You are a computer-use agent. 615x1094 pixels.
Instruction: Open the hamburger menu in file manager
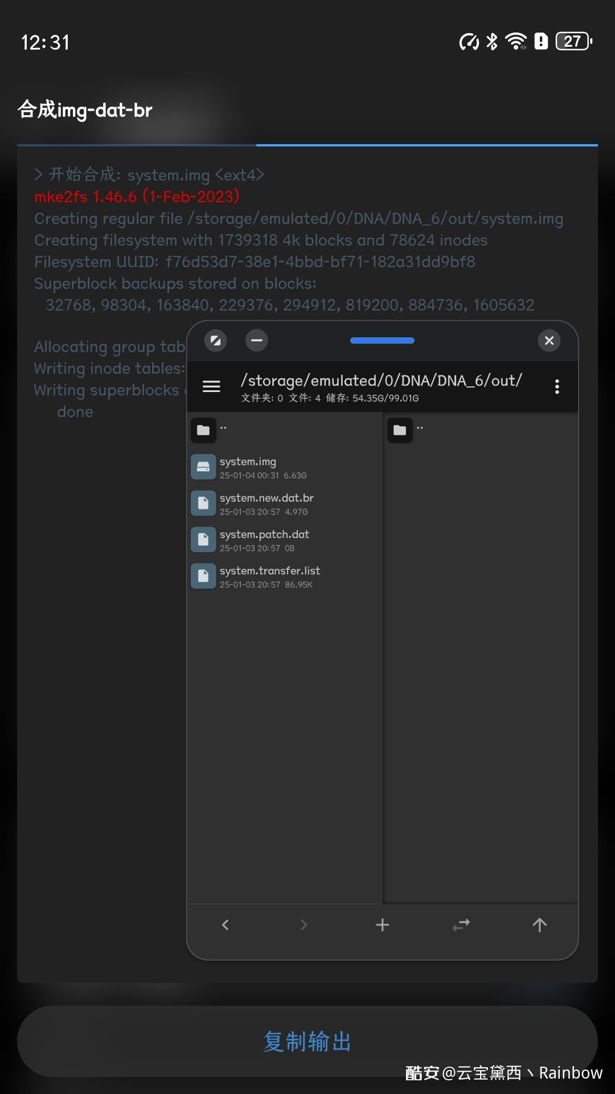pyautogui.click(x=211, y=386)
